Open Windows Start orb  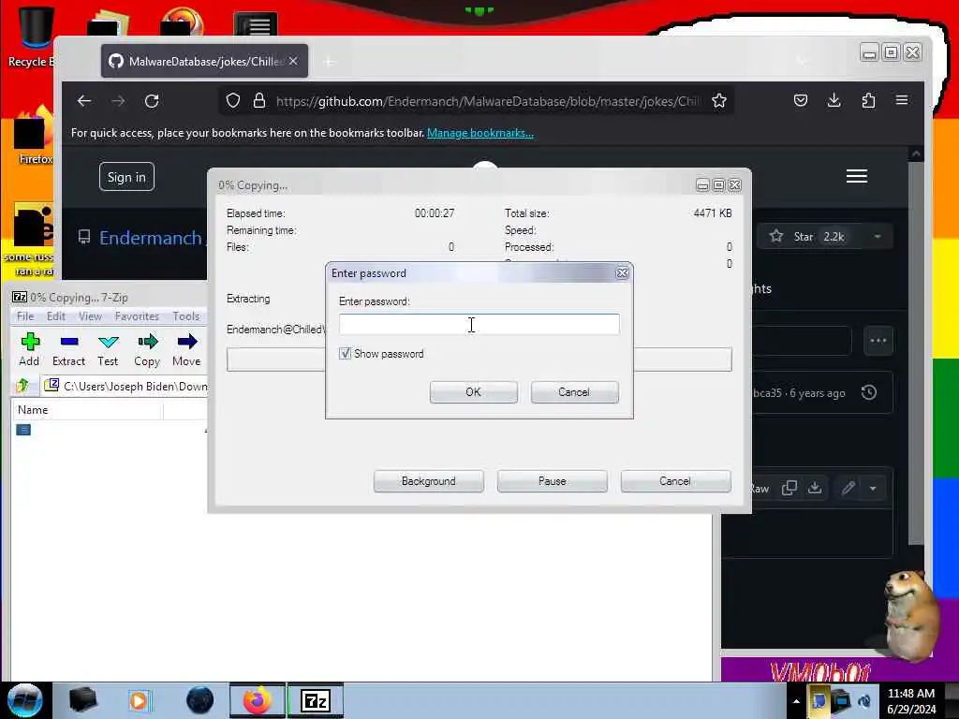(x=25, y=700)
